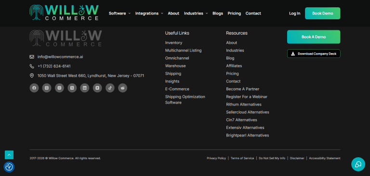Viewport: 370px width, 176px height.
Task: Open the E-Commerce link
Action: point(177,89)
